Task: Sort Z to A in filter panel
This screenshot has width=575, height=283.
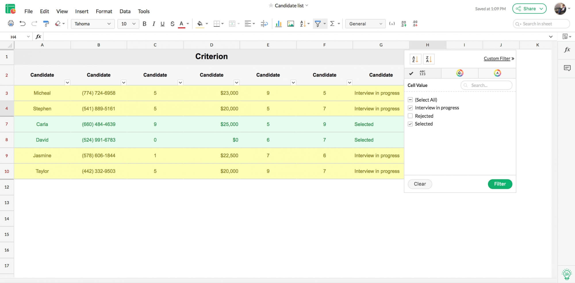Action: point(429,59)
